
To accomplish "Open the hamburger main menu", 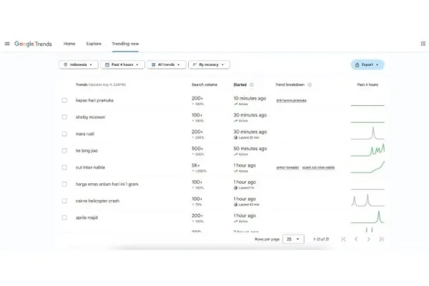I will [x=7, y=44].
